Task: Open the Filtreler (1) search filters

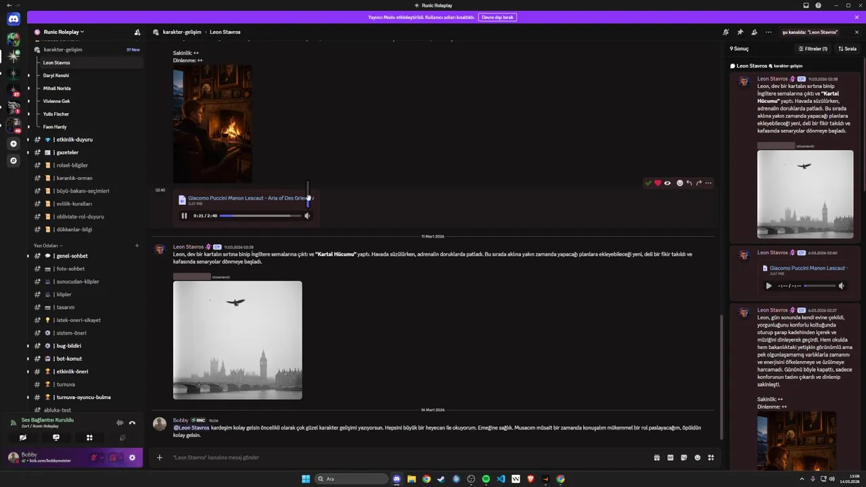Action: point(813,49)
